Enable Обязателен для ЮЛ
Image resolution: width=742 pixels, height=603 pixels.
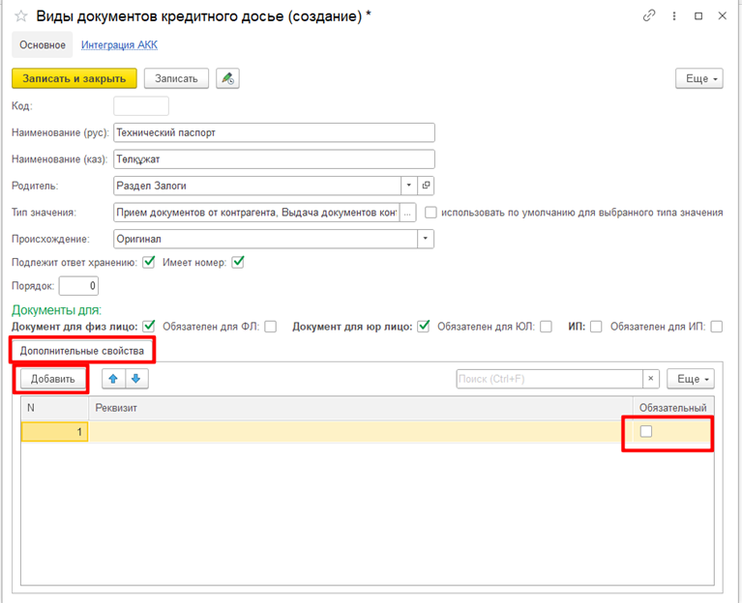pos(546,327)
